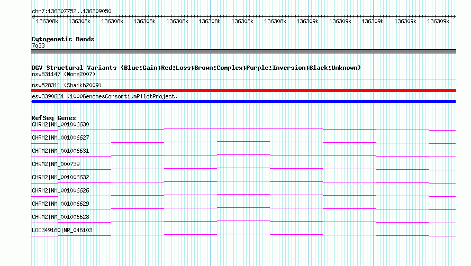
Task: Open transcript CHRM2|NM_001006632
Action: click(60, 177)
